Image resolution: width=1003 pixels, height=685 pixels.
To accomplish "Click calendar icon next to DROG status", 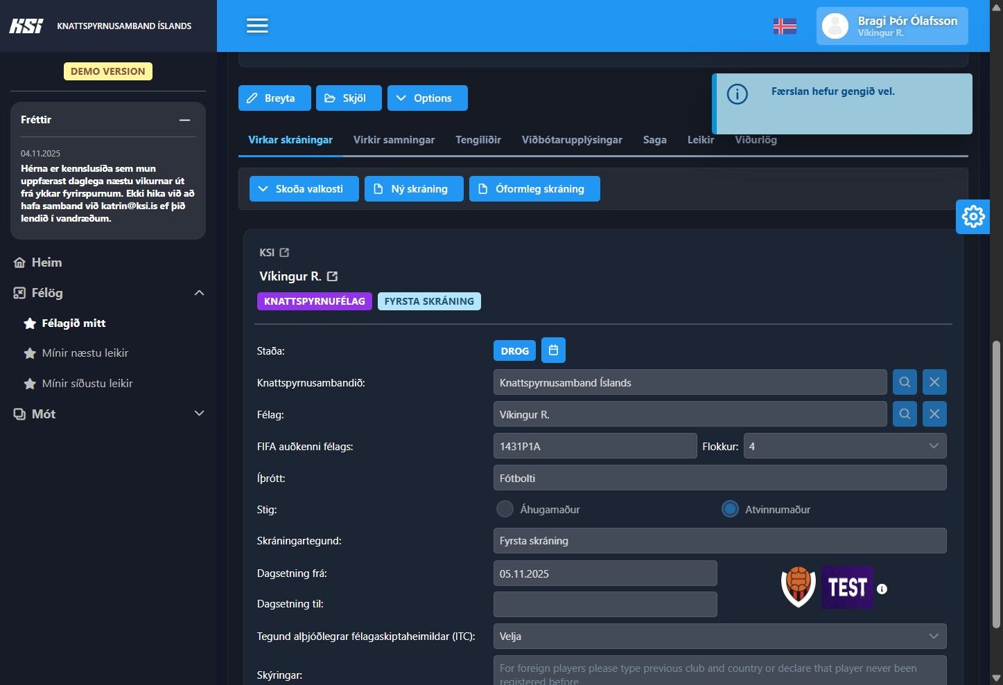I will click(553, 350).
